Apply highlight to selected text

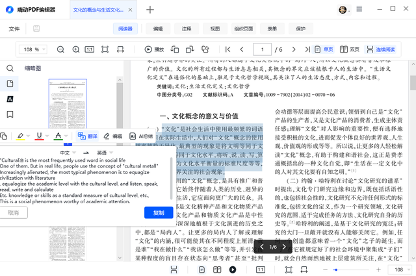20,136
